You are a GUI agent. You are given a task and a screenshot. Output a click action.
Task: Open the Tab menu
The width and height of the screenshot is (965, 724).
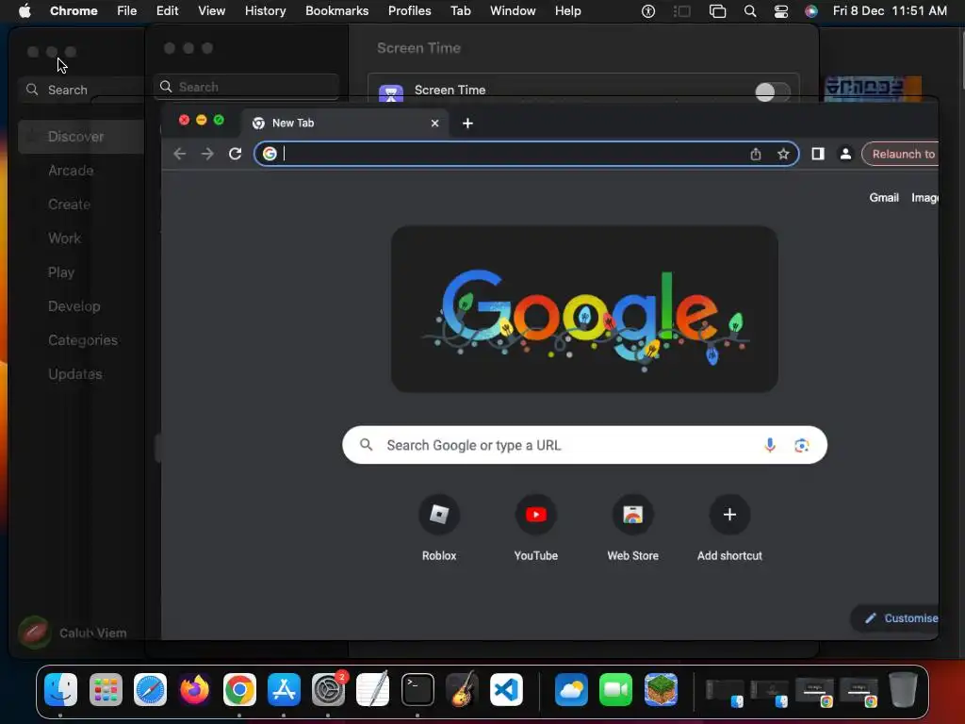pos(460,10)
